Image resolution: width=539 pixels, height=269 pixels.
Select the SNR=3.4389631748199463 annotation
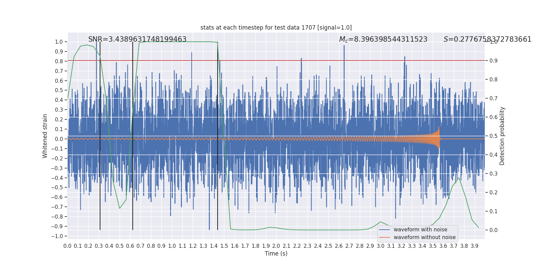click(x=137, y=39)
